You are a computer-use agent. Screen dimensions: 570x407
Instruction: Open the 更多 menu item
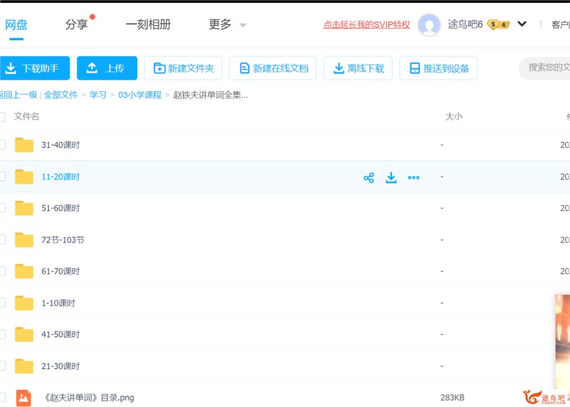coord(220,24)
